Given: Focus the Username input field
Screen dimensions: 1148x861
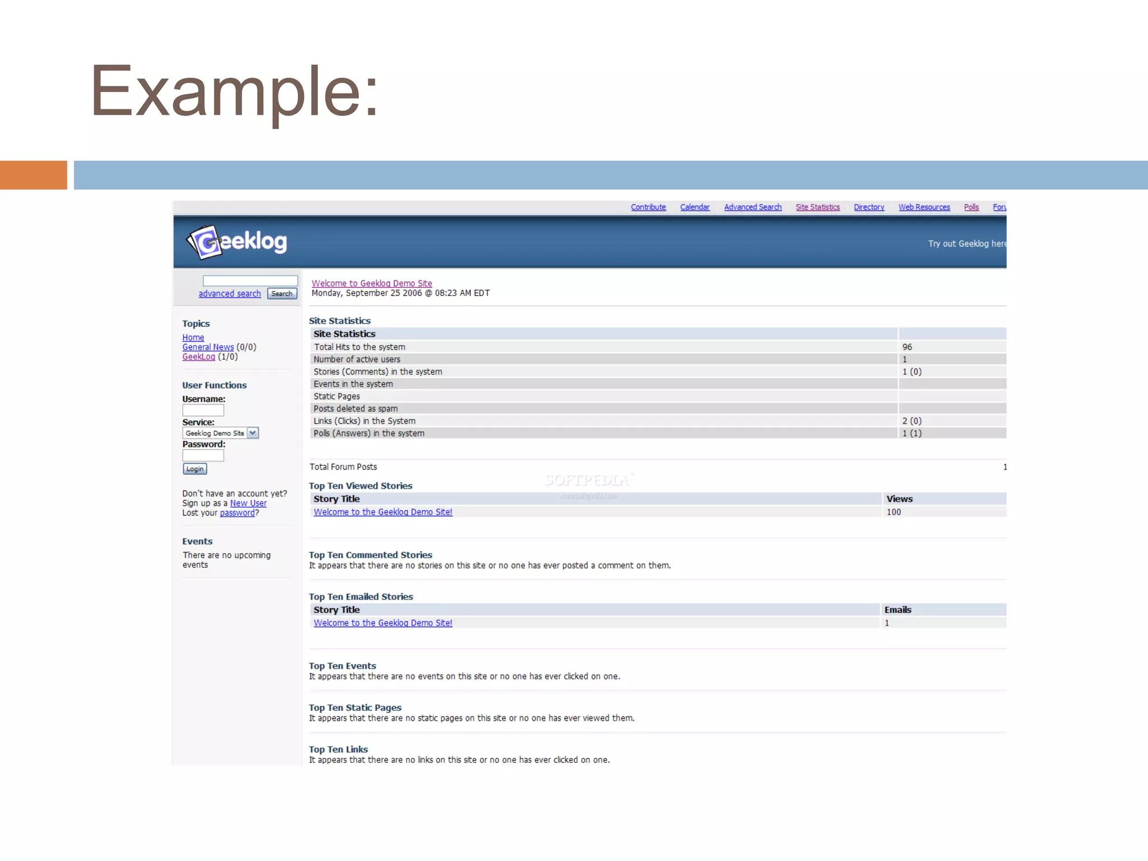Looking at the screenshot, I should click(203, 410).
